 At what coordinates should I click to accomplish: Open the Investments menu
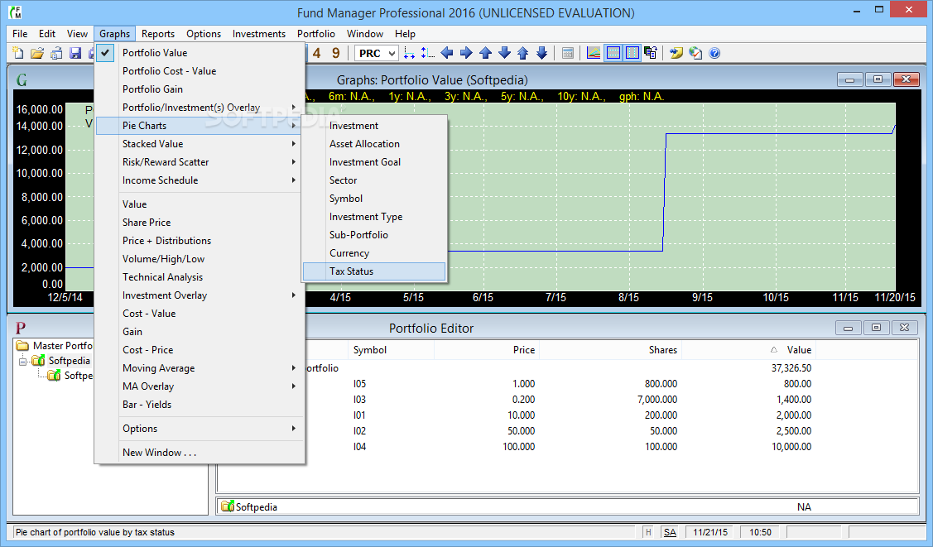point(259,34)
